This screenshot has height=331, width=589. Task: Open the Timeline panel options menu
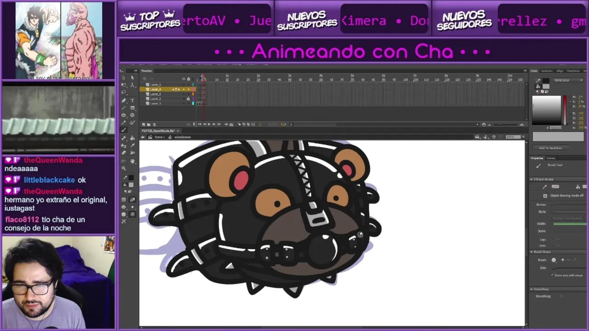click(x=525, y=71)
